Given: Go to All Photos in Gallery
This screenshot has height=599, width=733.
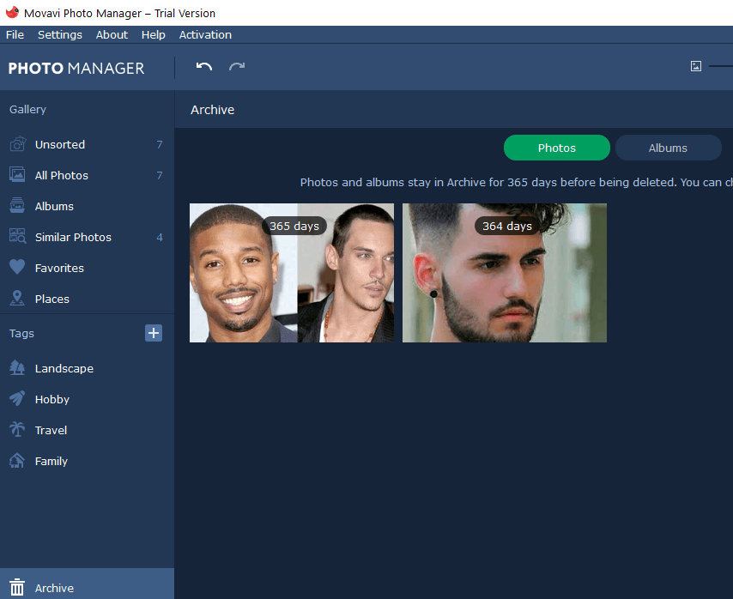Looking at the screenshot, I should point(62,175).
